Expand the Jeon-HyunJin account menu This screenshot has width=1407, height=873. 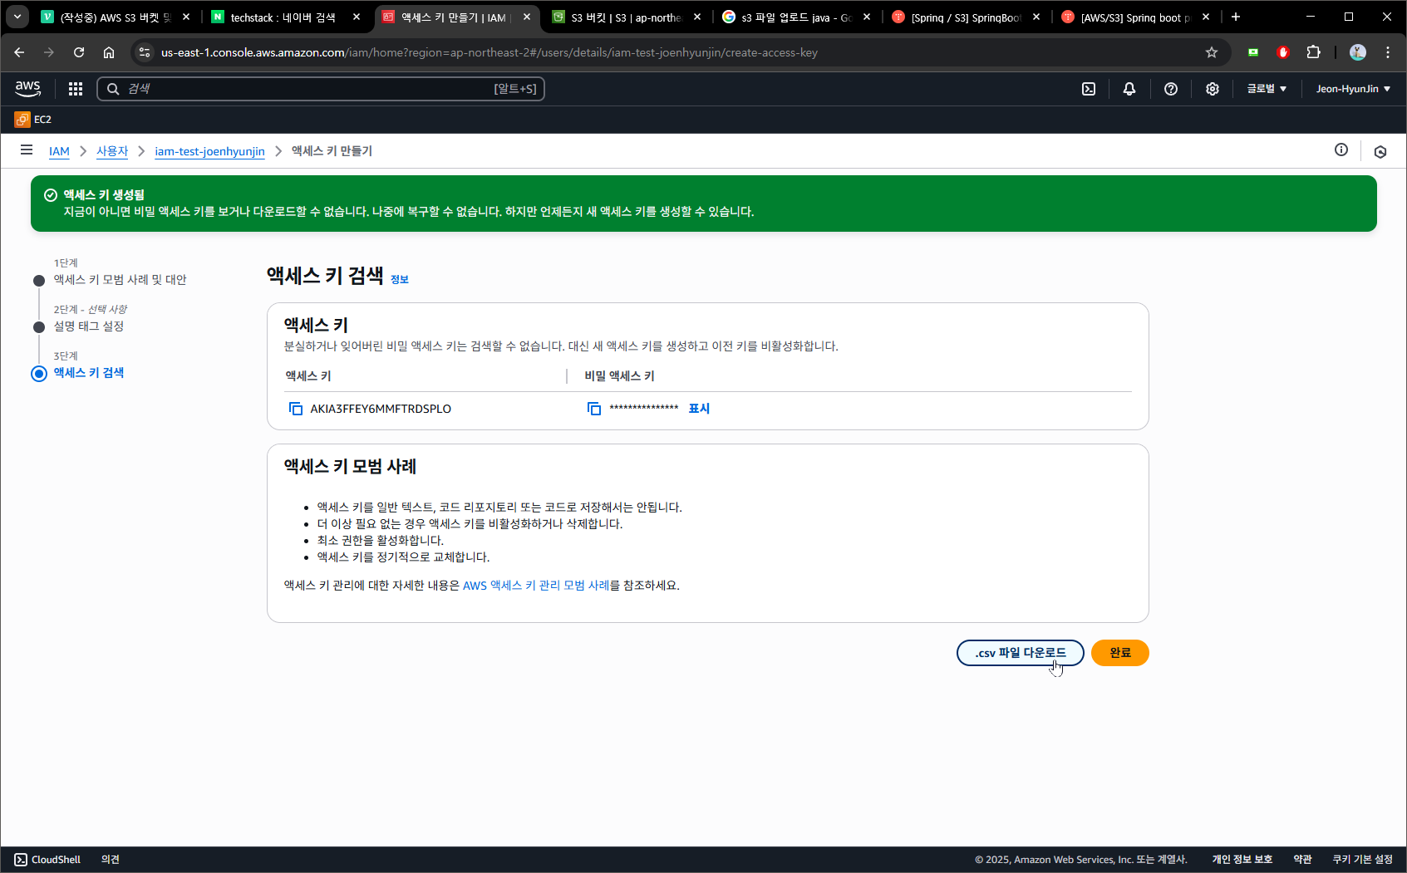click(1353, 89)
